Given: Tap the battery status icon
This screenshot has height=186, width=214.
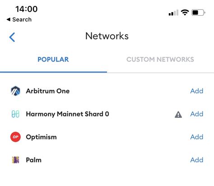Looking at the screenshot, I should (x=198, y=13).
